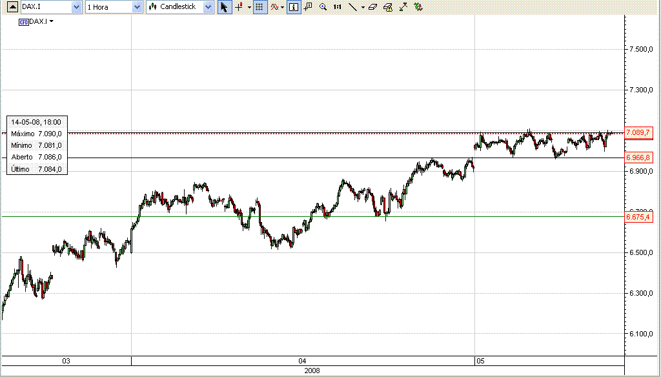661x377 pixels.
Task: Toggle the chart grid button
Action: coord(259,6)
